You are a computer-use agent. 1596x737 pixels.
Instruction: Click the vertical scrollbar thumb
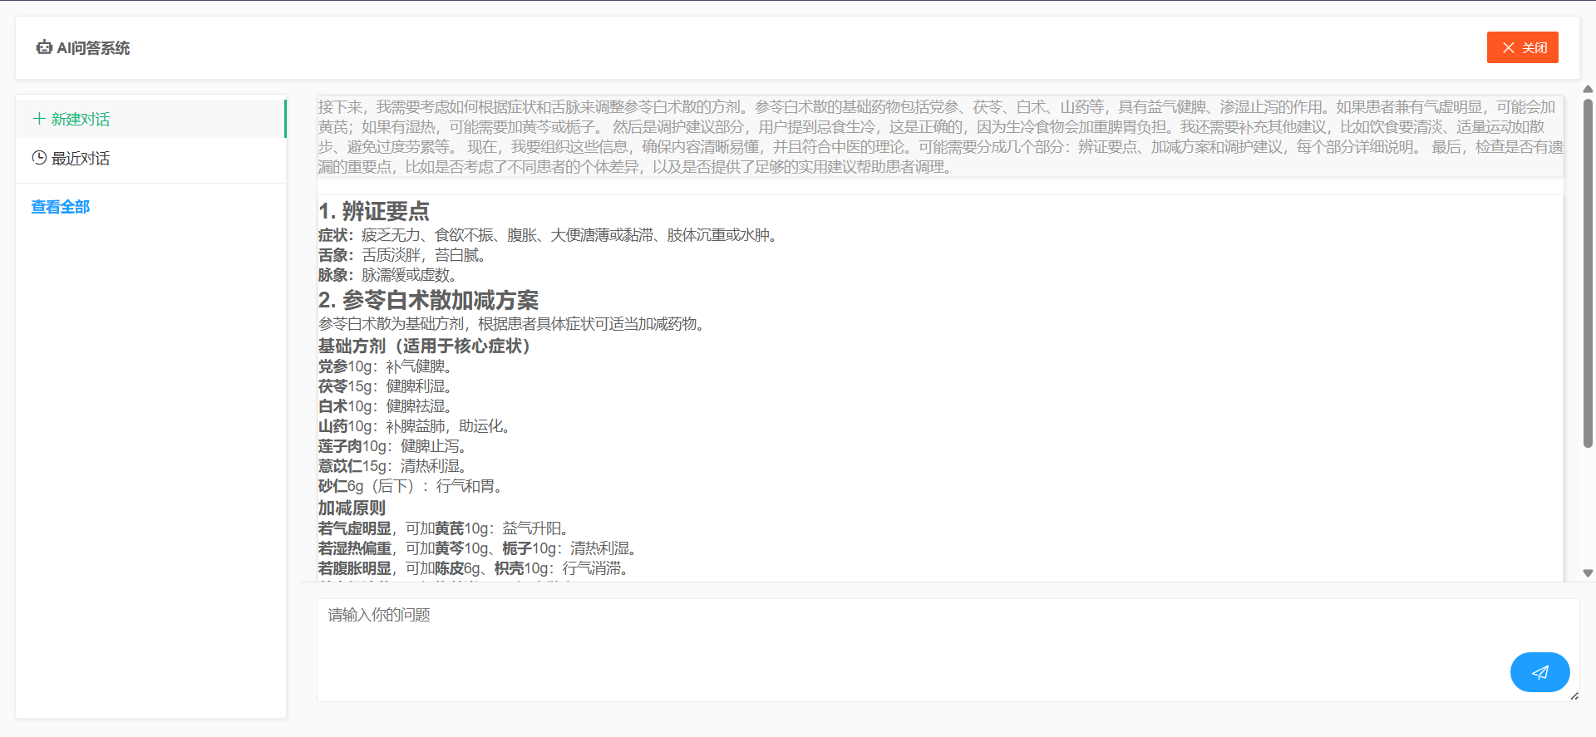(x=1588, y=274)
